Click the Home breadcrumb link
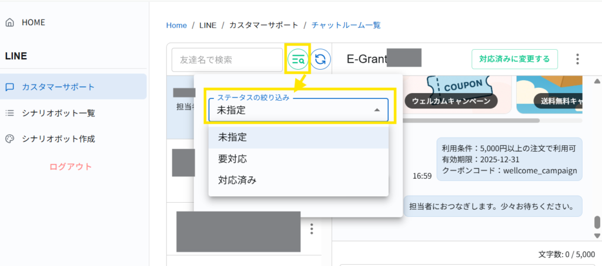The height and width of the screenshot is (266, 602). pos(176,25)
